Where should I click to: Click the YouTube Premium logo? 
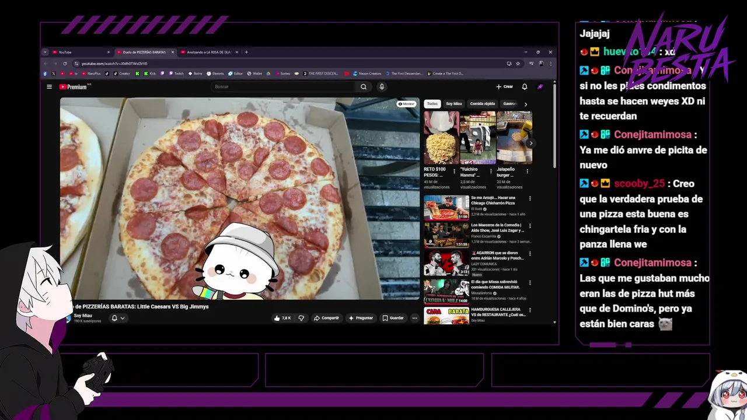point(73,87)
